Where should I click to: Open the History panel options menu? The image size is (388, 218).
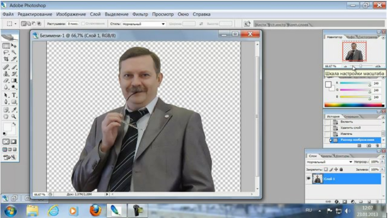pos(383,117)
